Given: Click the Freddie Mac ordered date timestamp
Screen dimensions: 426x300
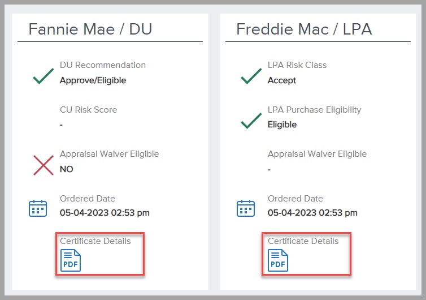Looking at the screenshot, I should (x=312, y=213).
